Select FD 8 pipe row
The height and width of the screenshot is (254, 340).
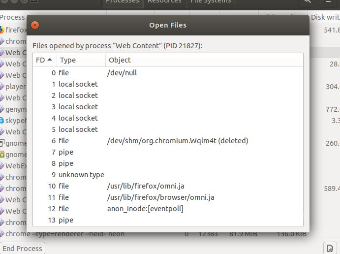click(x=168, y=163)
